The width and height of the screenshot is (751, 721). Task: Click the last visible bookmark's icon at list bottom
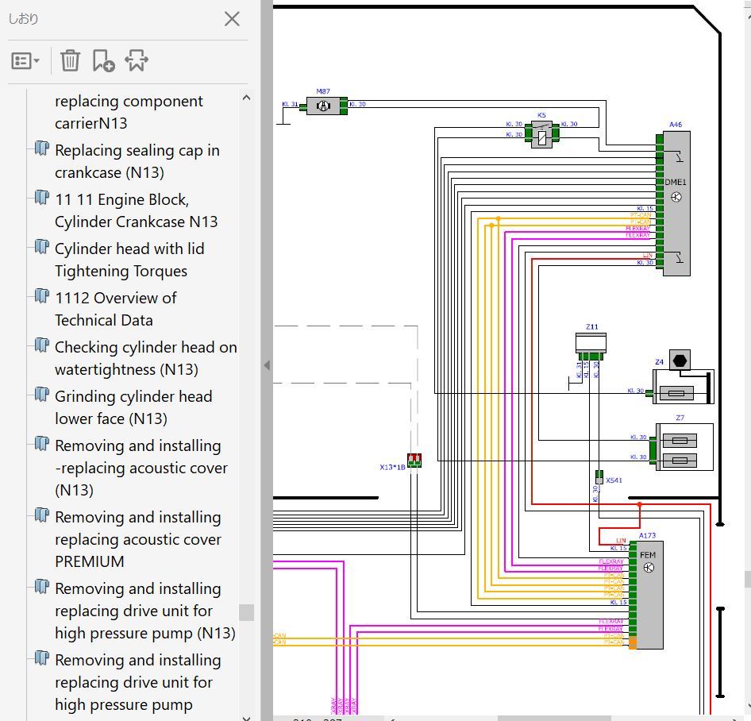click(41, 657)
